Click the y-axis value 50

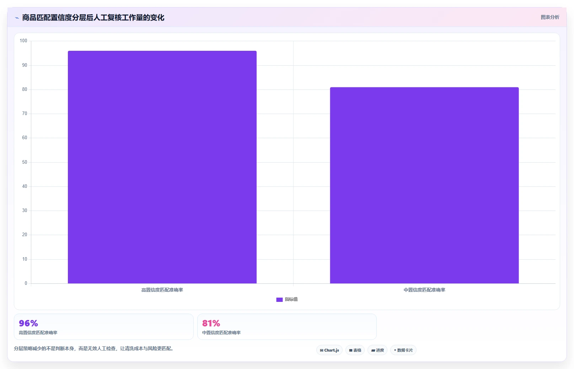click(25, 162)
